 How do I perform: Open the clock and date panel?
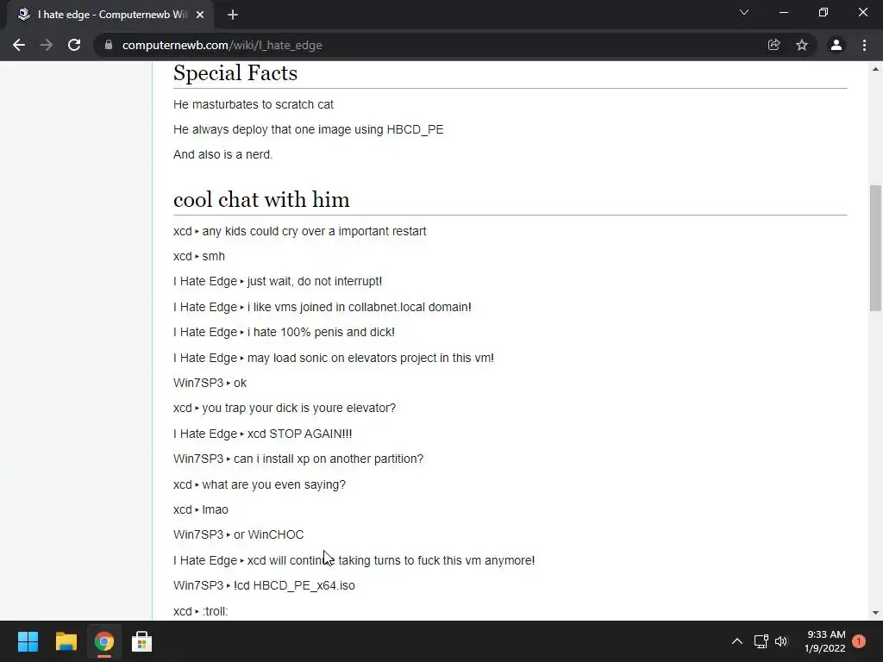[824, 641]
